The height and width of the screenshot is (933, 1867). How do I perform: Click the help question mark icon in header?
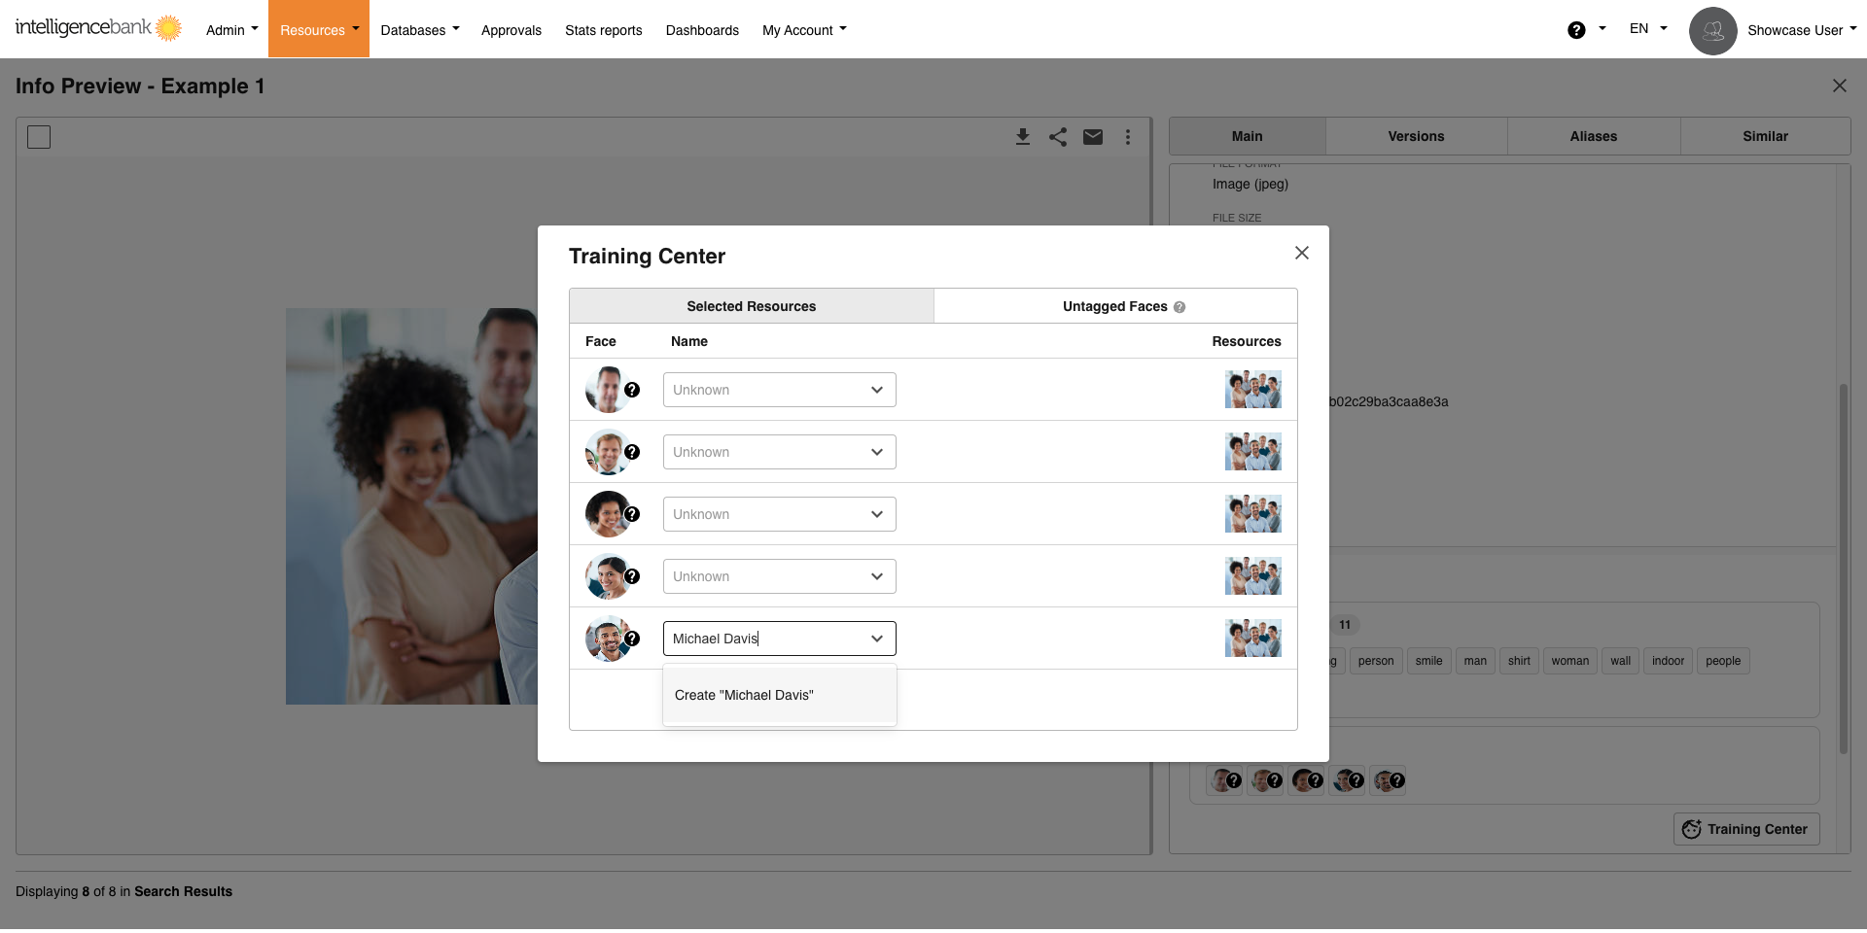click(1576, 30)
